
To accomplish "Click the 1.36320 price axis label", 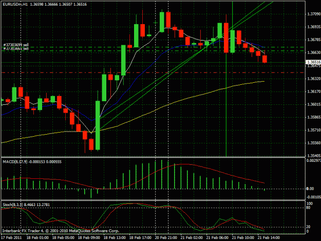I will [313, 79].
